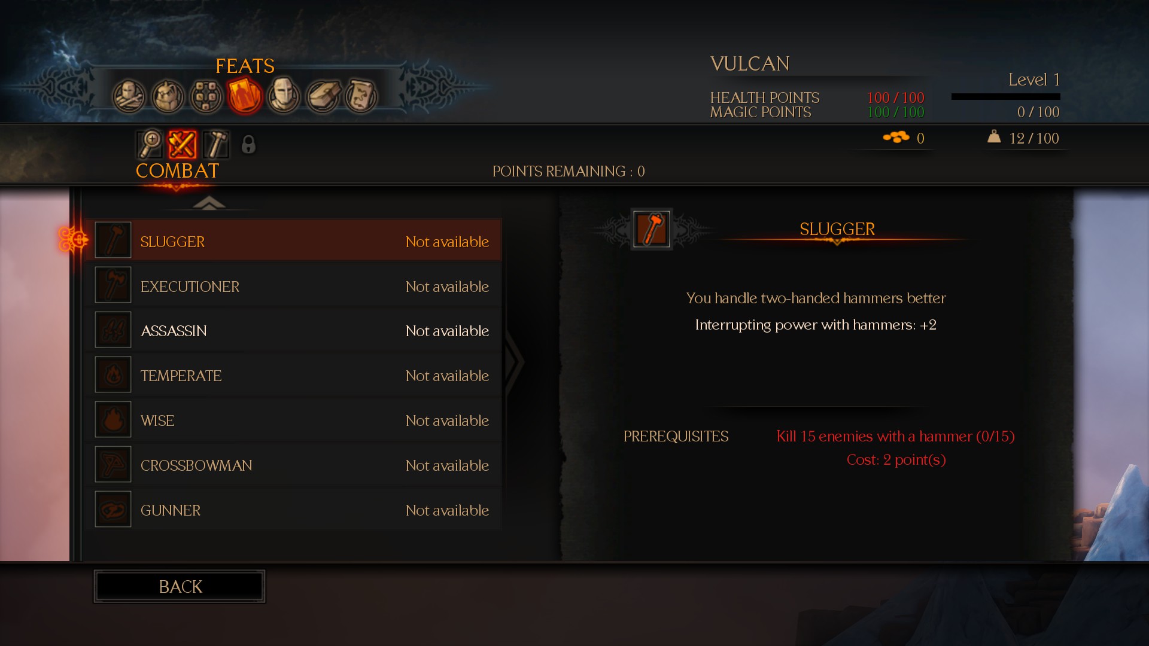Open the crossed-bones character menu icon
Image resolution: width=1149 pixels, height=646 pixels.
(129, 96)
